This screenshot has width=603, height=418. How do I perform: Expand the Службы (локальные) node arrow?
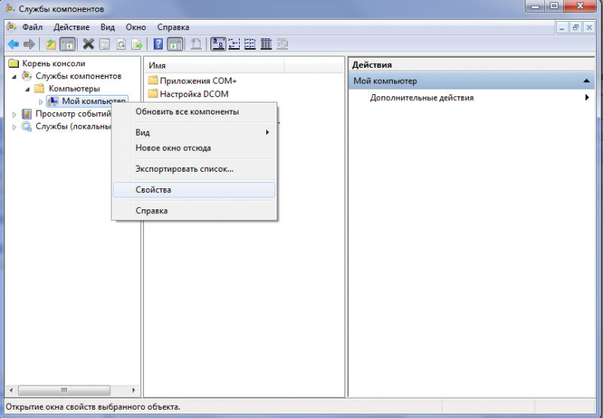click(x=14, y=127)
